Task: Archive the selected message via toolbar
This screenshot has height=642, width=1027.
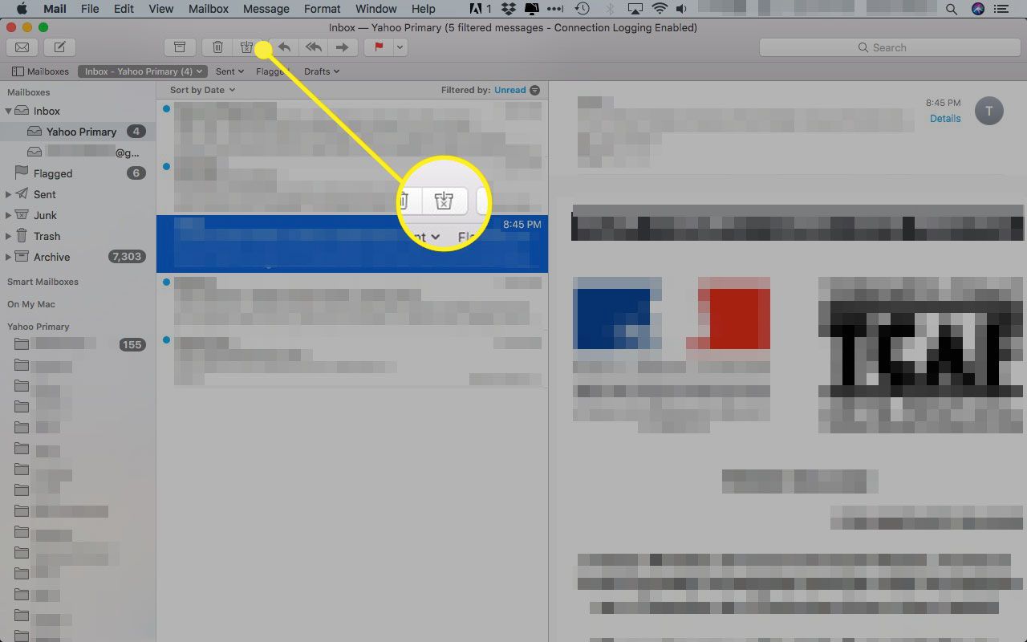Action: (x=180, y=47)
